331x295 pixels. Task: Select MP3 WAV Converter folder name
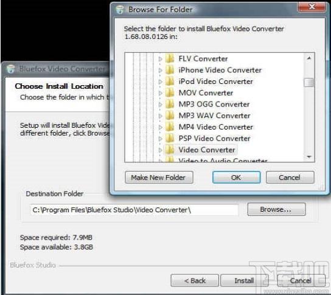point(214,116)
